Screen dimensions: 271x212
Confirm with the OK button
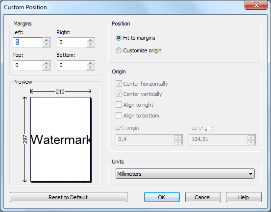pyautogui.click(x=162, y=197)
